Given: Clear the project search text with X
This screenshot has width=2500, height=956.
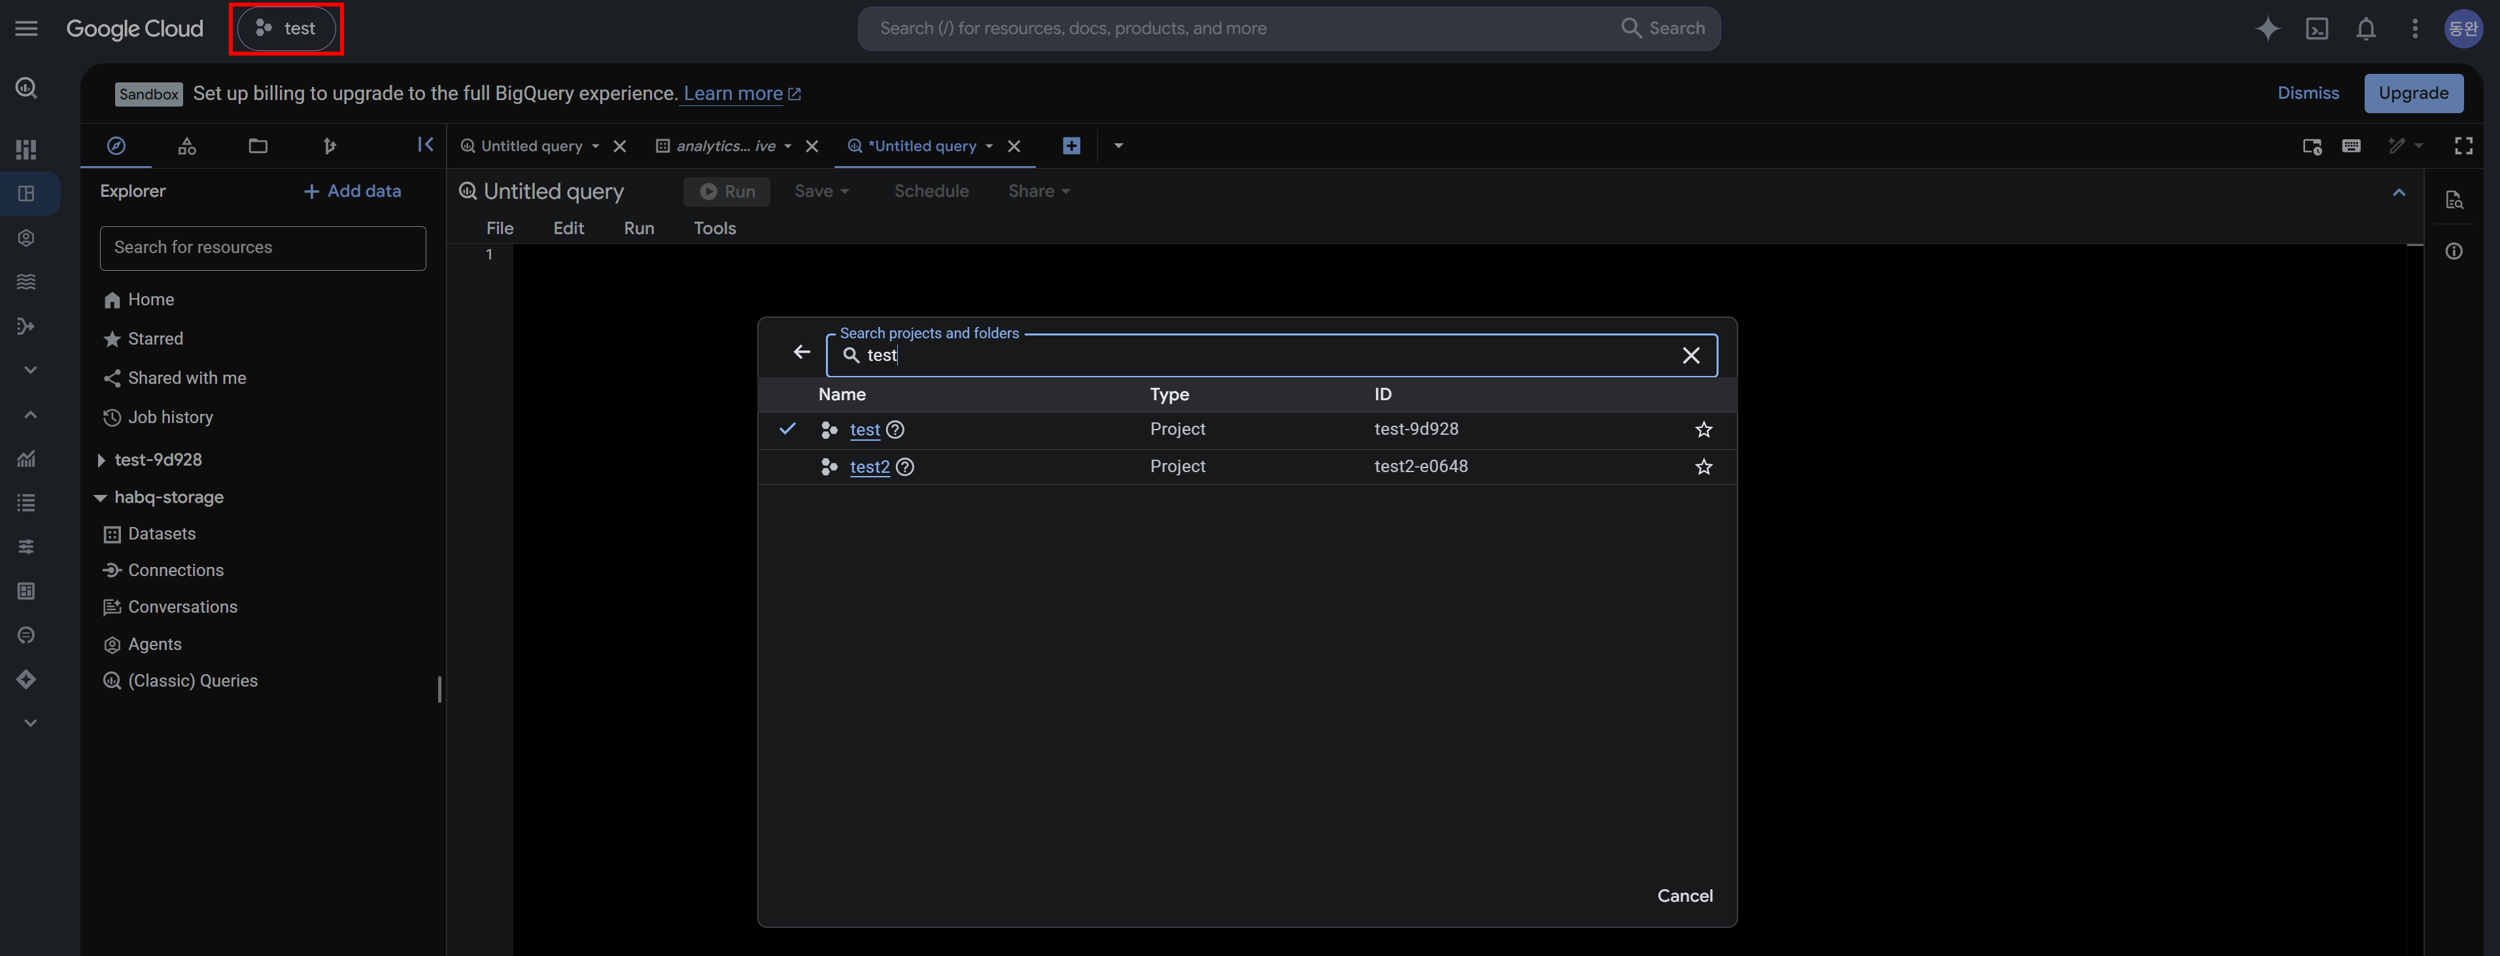Looking at the screenshot, I should (x=1690, y=355).
